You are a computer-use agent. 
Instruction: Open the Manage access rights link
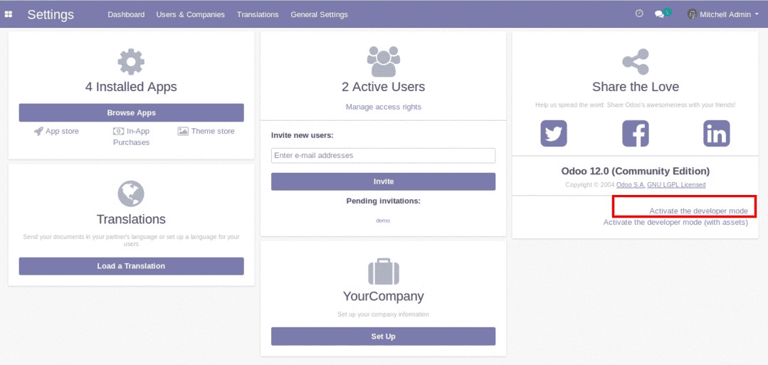[384, 106]
